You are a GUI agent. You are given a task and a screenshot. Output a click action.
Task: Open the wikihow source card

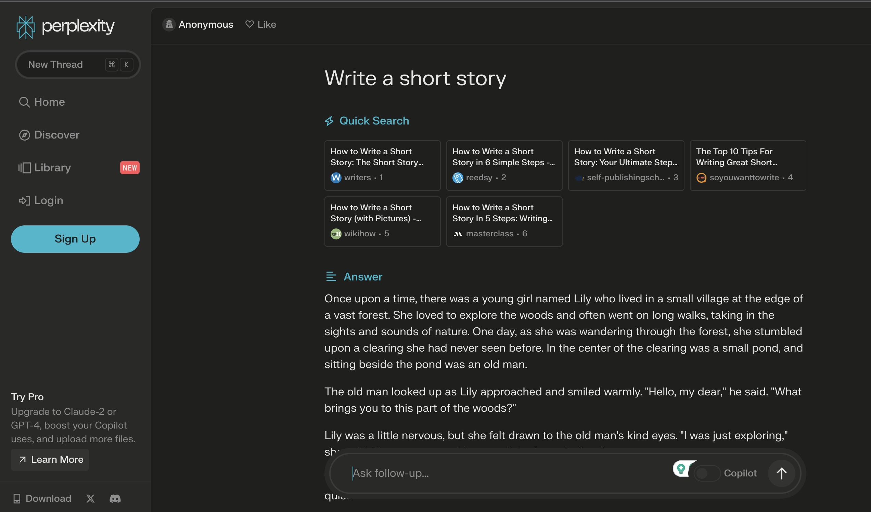[x=382, y=221]
